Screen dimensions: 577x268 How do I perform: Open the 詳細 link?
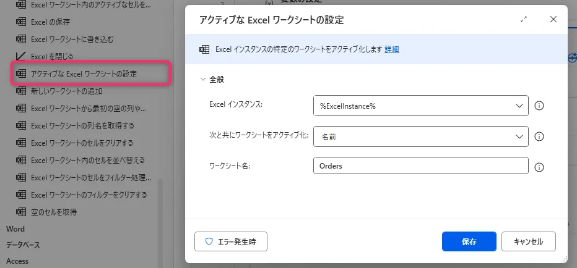click(391, 49)
